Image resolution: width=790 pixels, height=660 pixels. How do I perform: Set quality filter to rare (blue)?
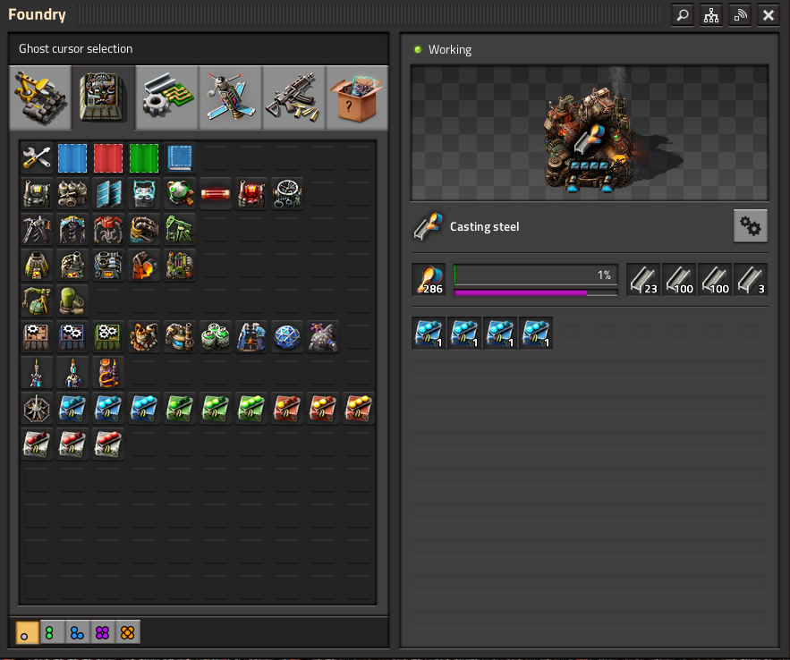78,632
